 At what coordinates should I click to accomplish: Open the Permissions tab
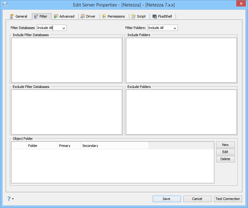coord(113,16)
